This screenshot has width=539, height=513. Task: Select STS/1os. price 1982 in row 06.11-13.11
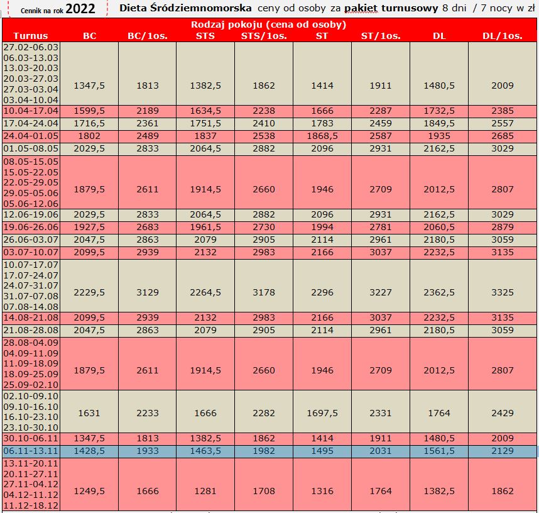(x=264, y=451)
